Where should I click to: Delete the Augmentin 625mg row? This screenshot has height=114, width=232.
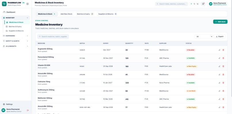223,50
